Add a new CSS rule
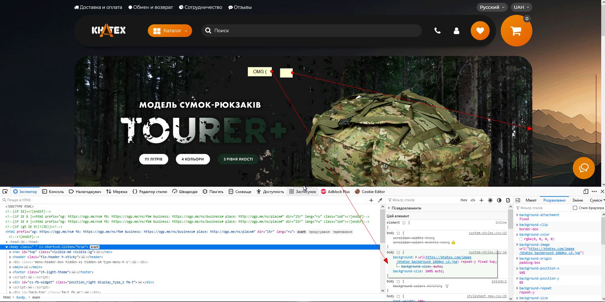 (481, 200)
